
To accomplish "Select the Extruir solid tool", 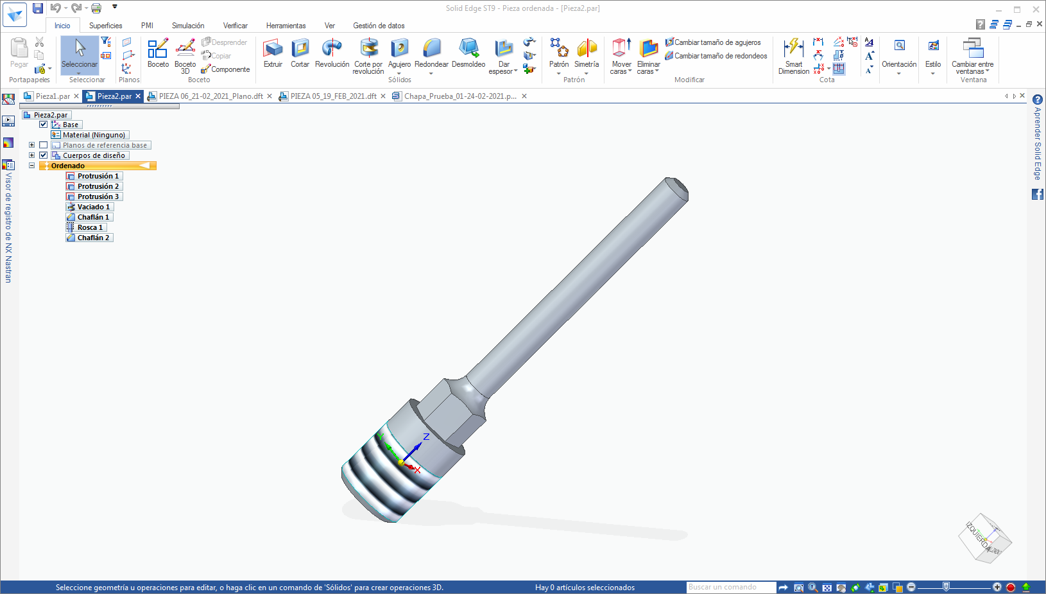I will pos(273,53).
